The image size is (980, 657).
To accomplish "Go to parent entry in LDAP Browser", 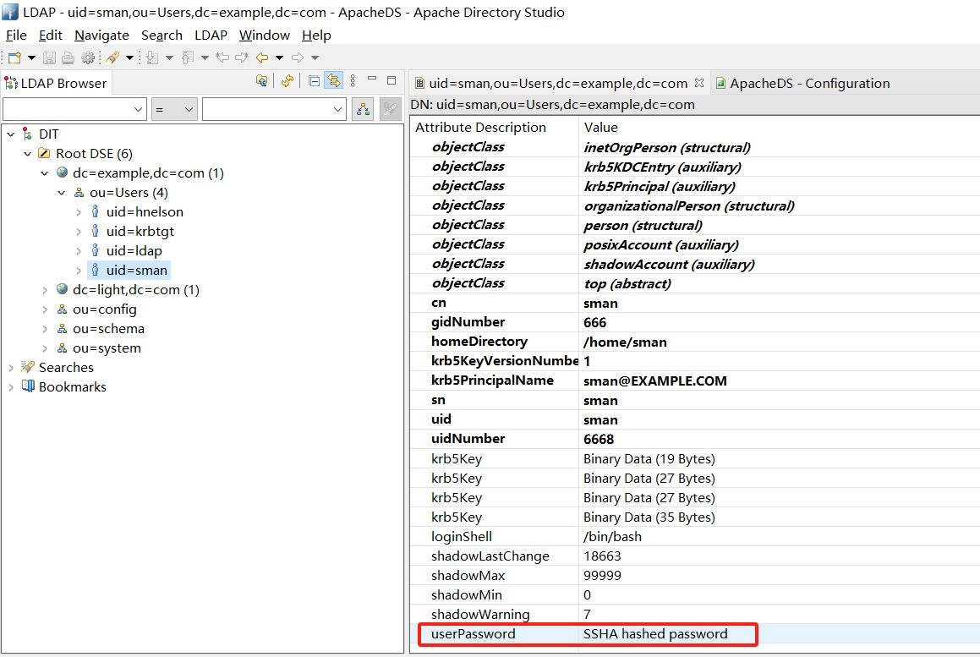I will (x=261, y=81).
